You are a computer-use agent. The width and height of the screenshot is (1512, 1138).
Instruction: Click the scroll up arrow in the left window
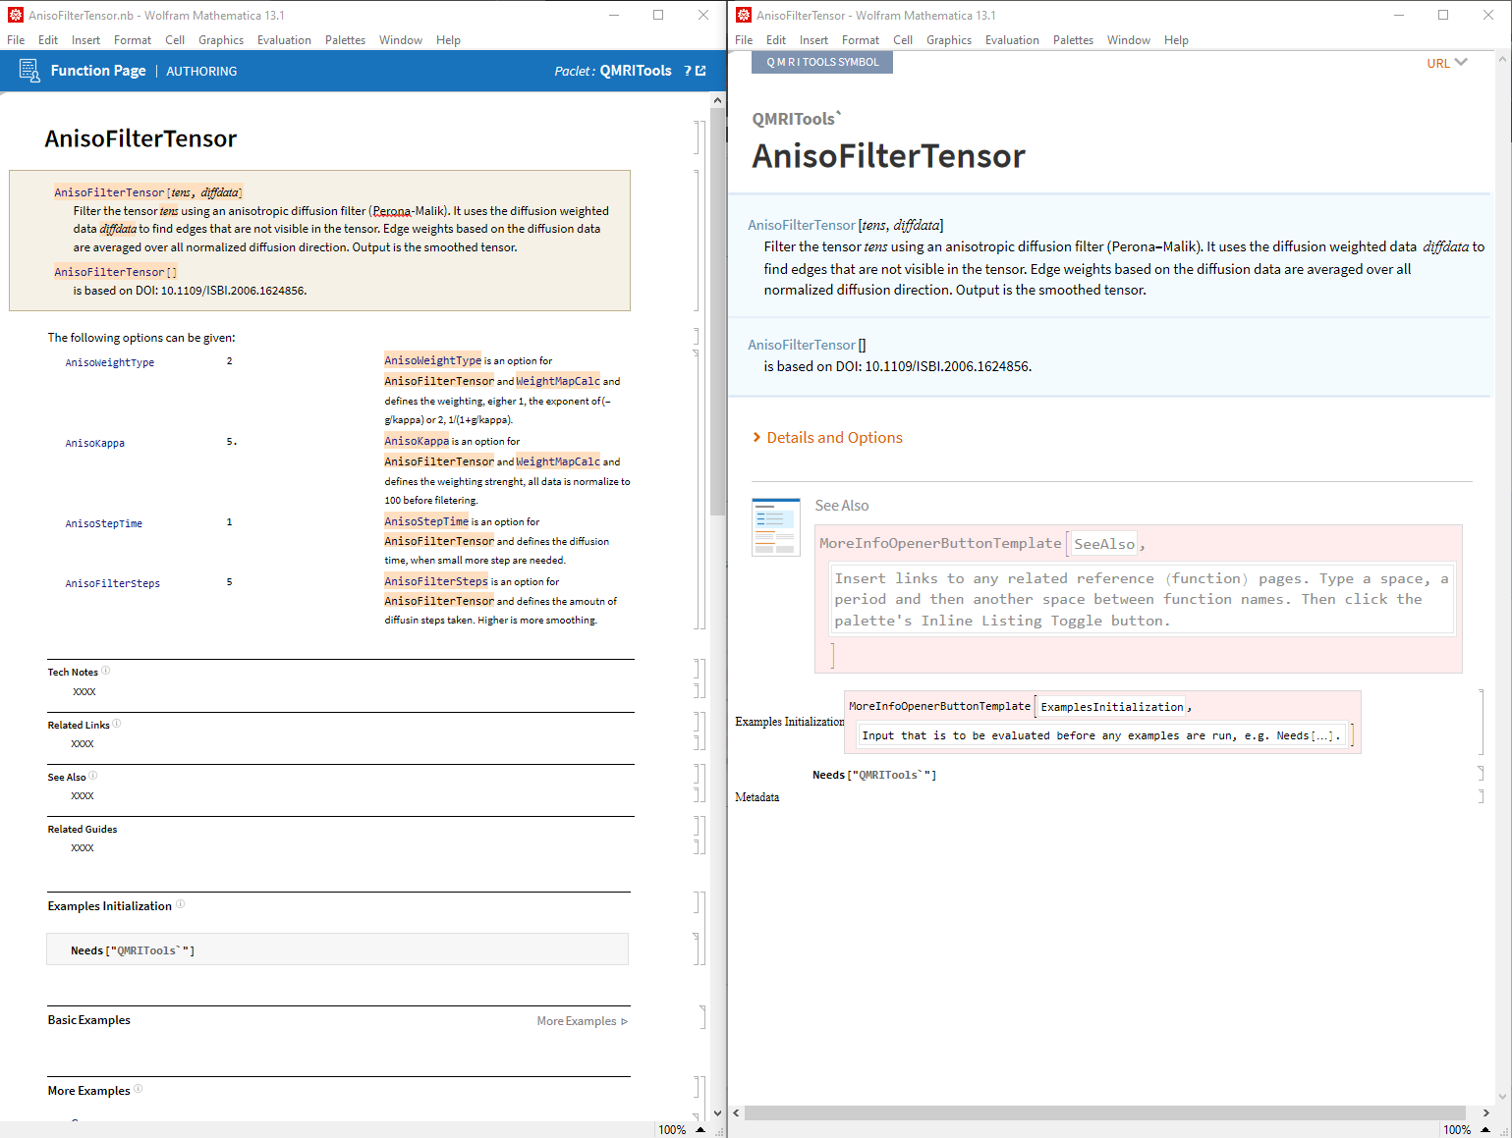[718, 100]
